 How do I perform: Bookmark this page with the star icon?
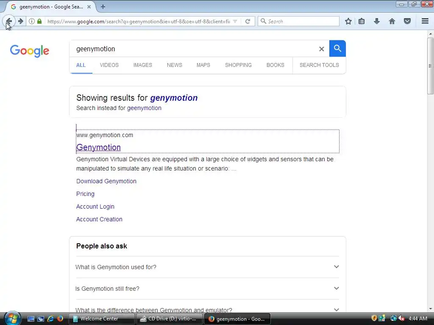[x=348, y=21]
